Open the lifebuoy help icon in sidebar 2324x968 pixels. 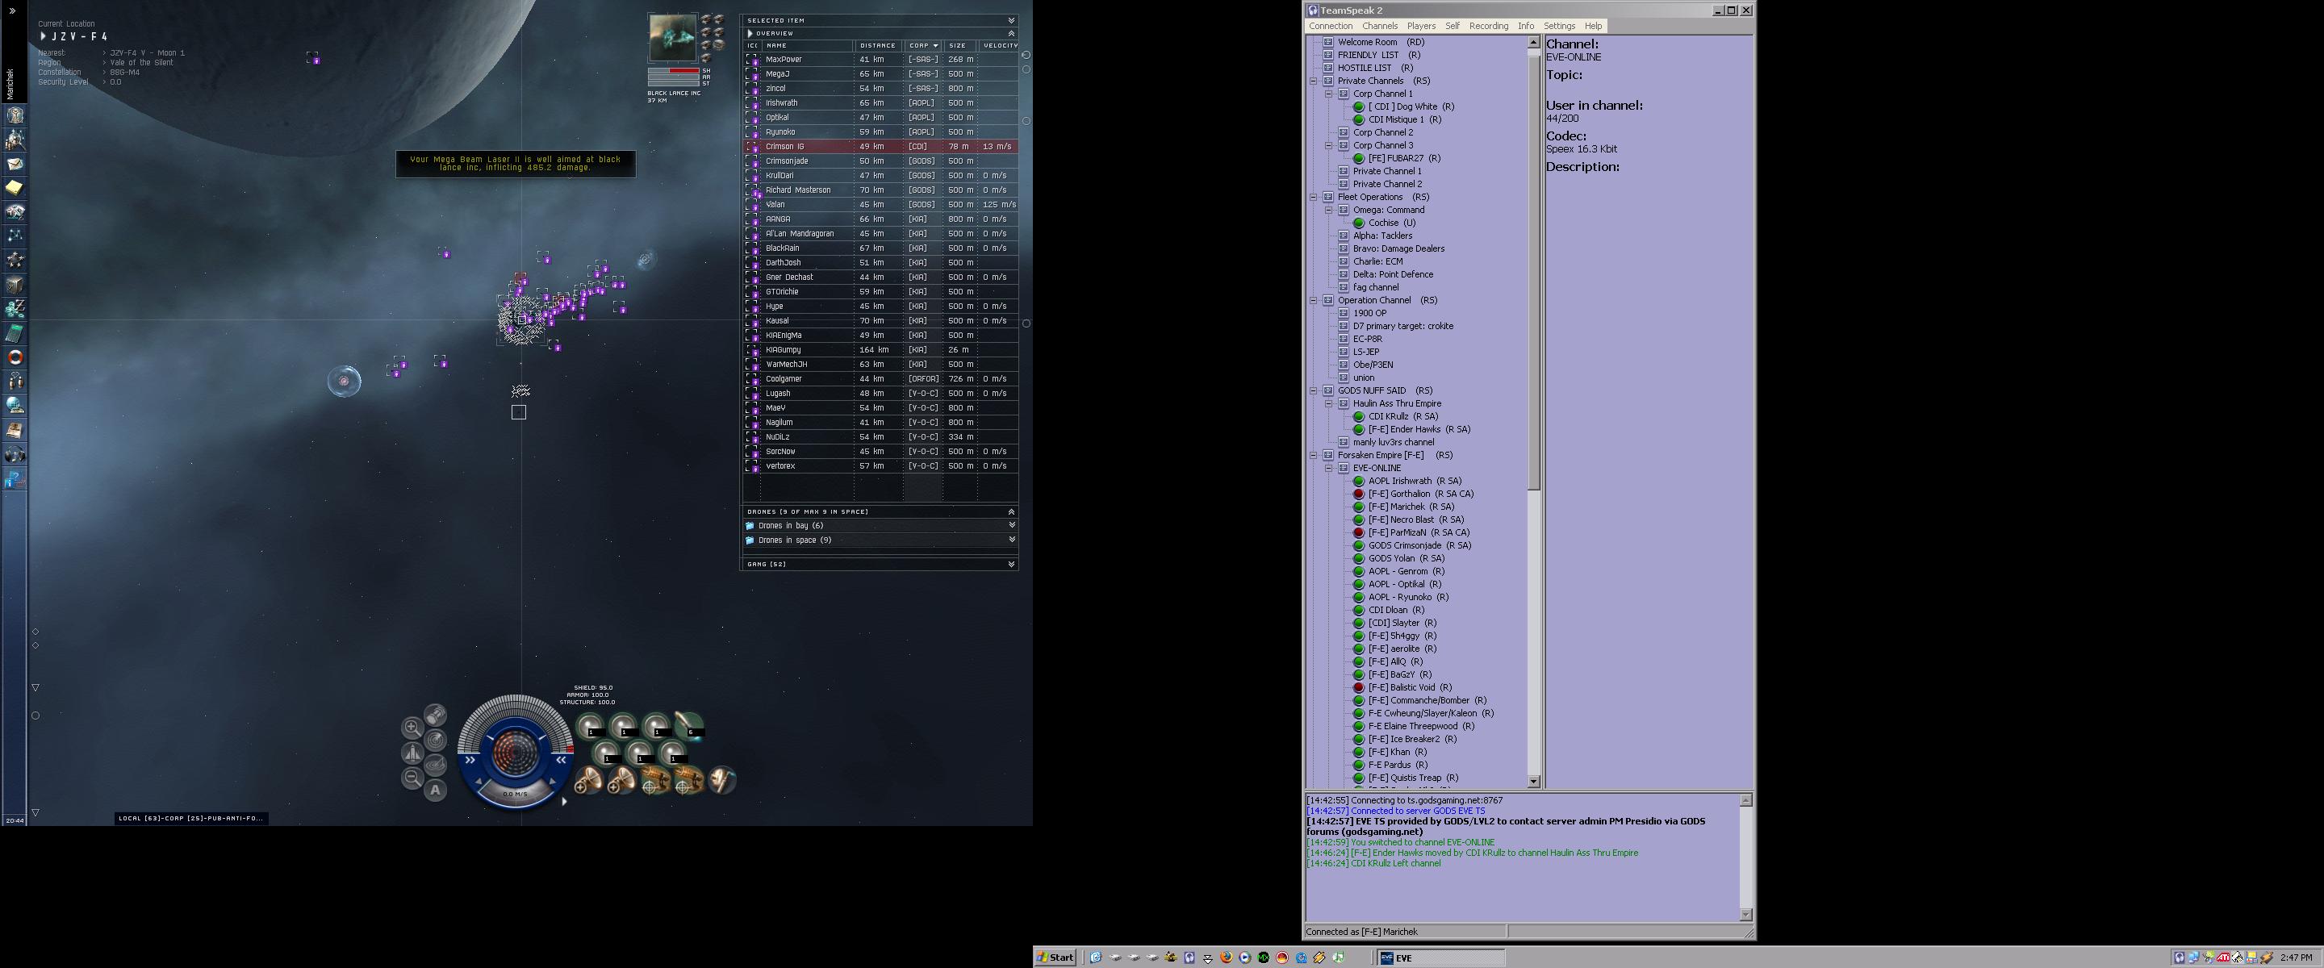click(x=15, y=357)
